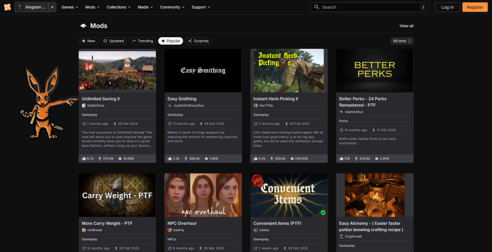Switch to the Trending filter
The image size is (492, 252).
[x=142, y=41]
